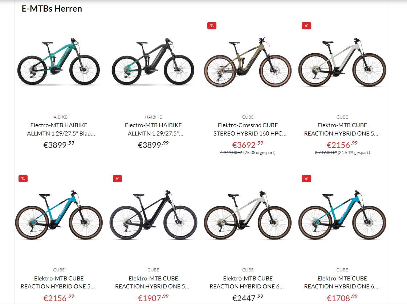Open the second Electro-MTB HAIBIKE ALLMTN 1 title
Image resolution: width=407 pixels, height=304 pixels.
point(154,129)
